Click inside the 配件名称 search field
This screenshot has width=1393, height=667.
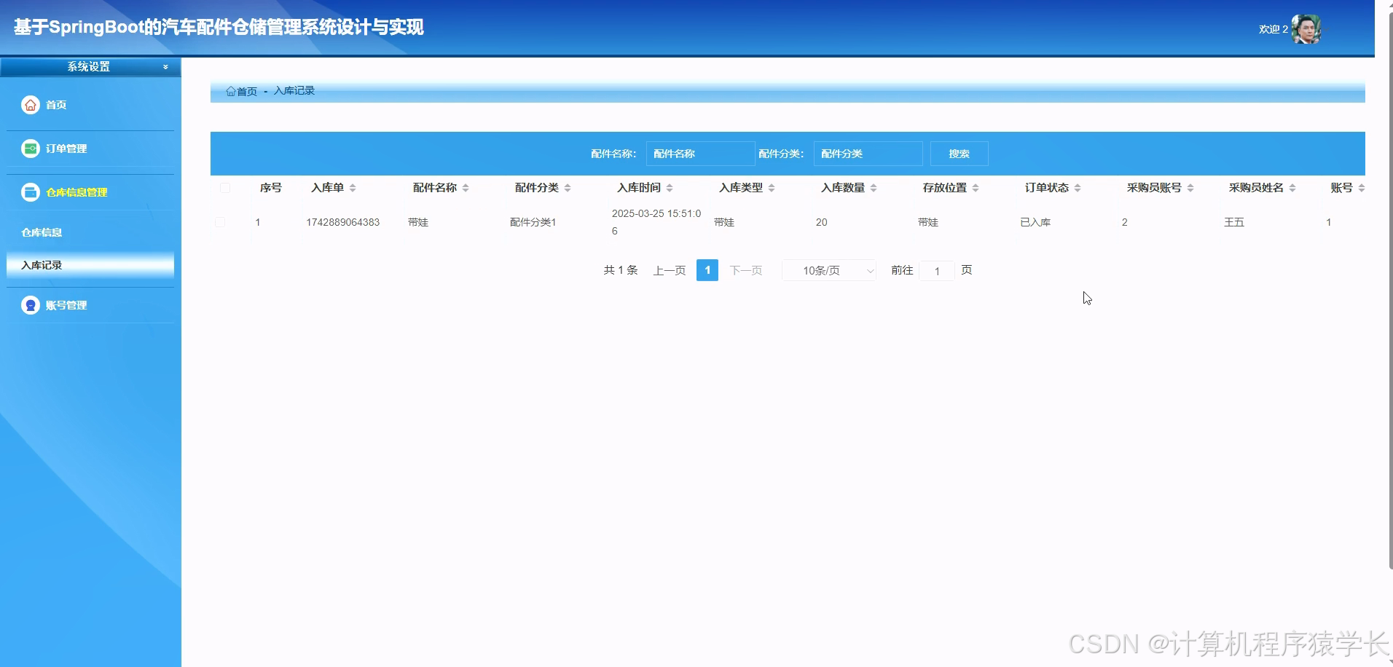pos(699,154)
